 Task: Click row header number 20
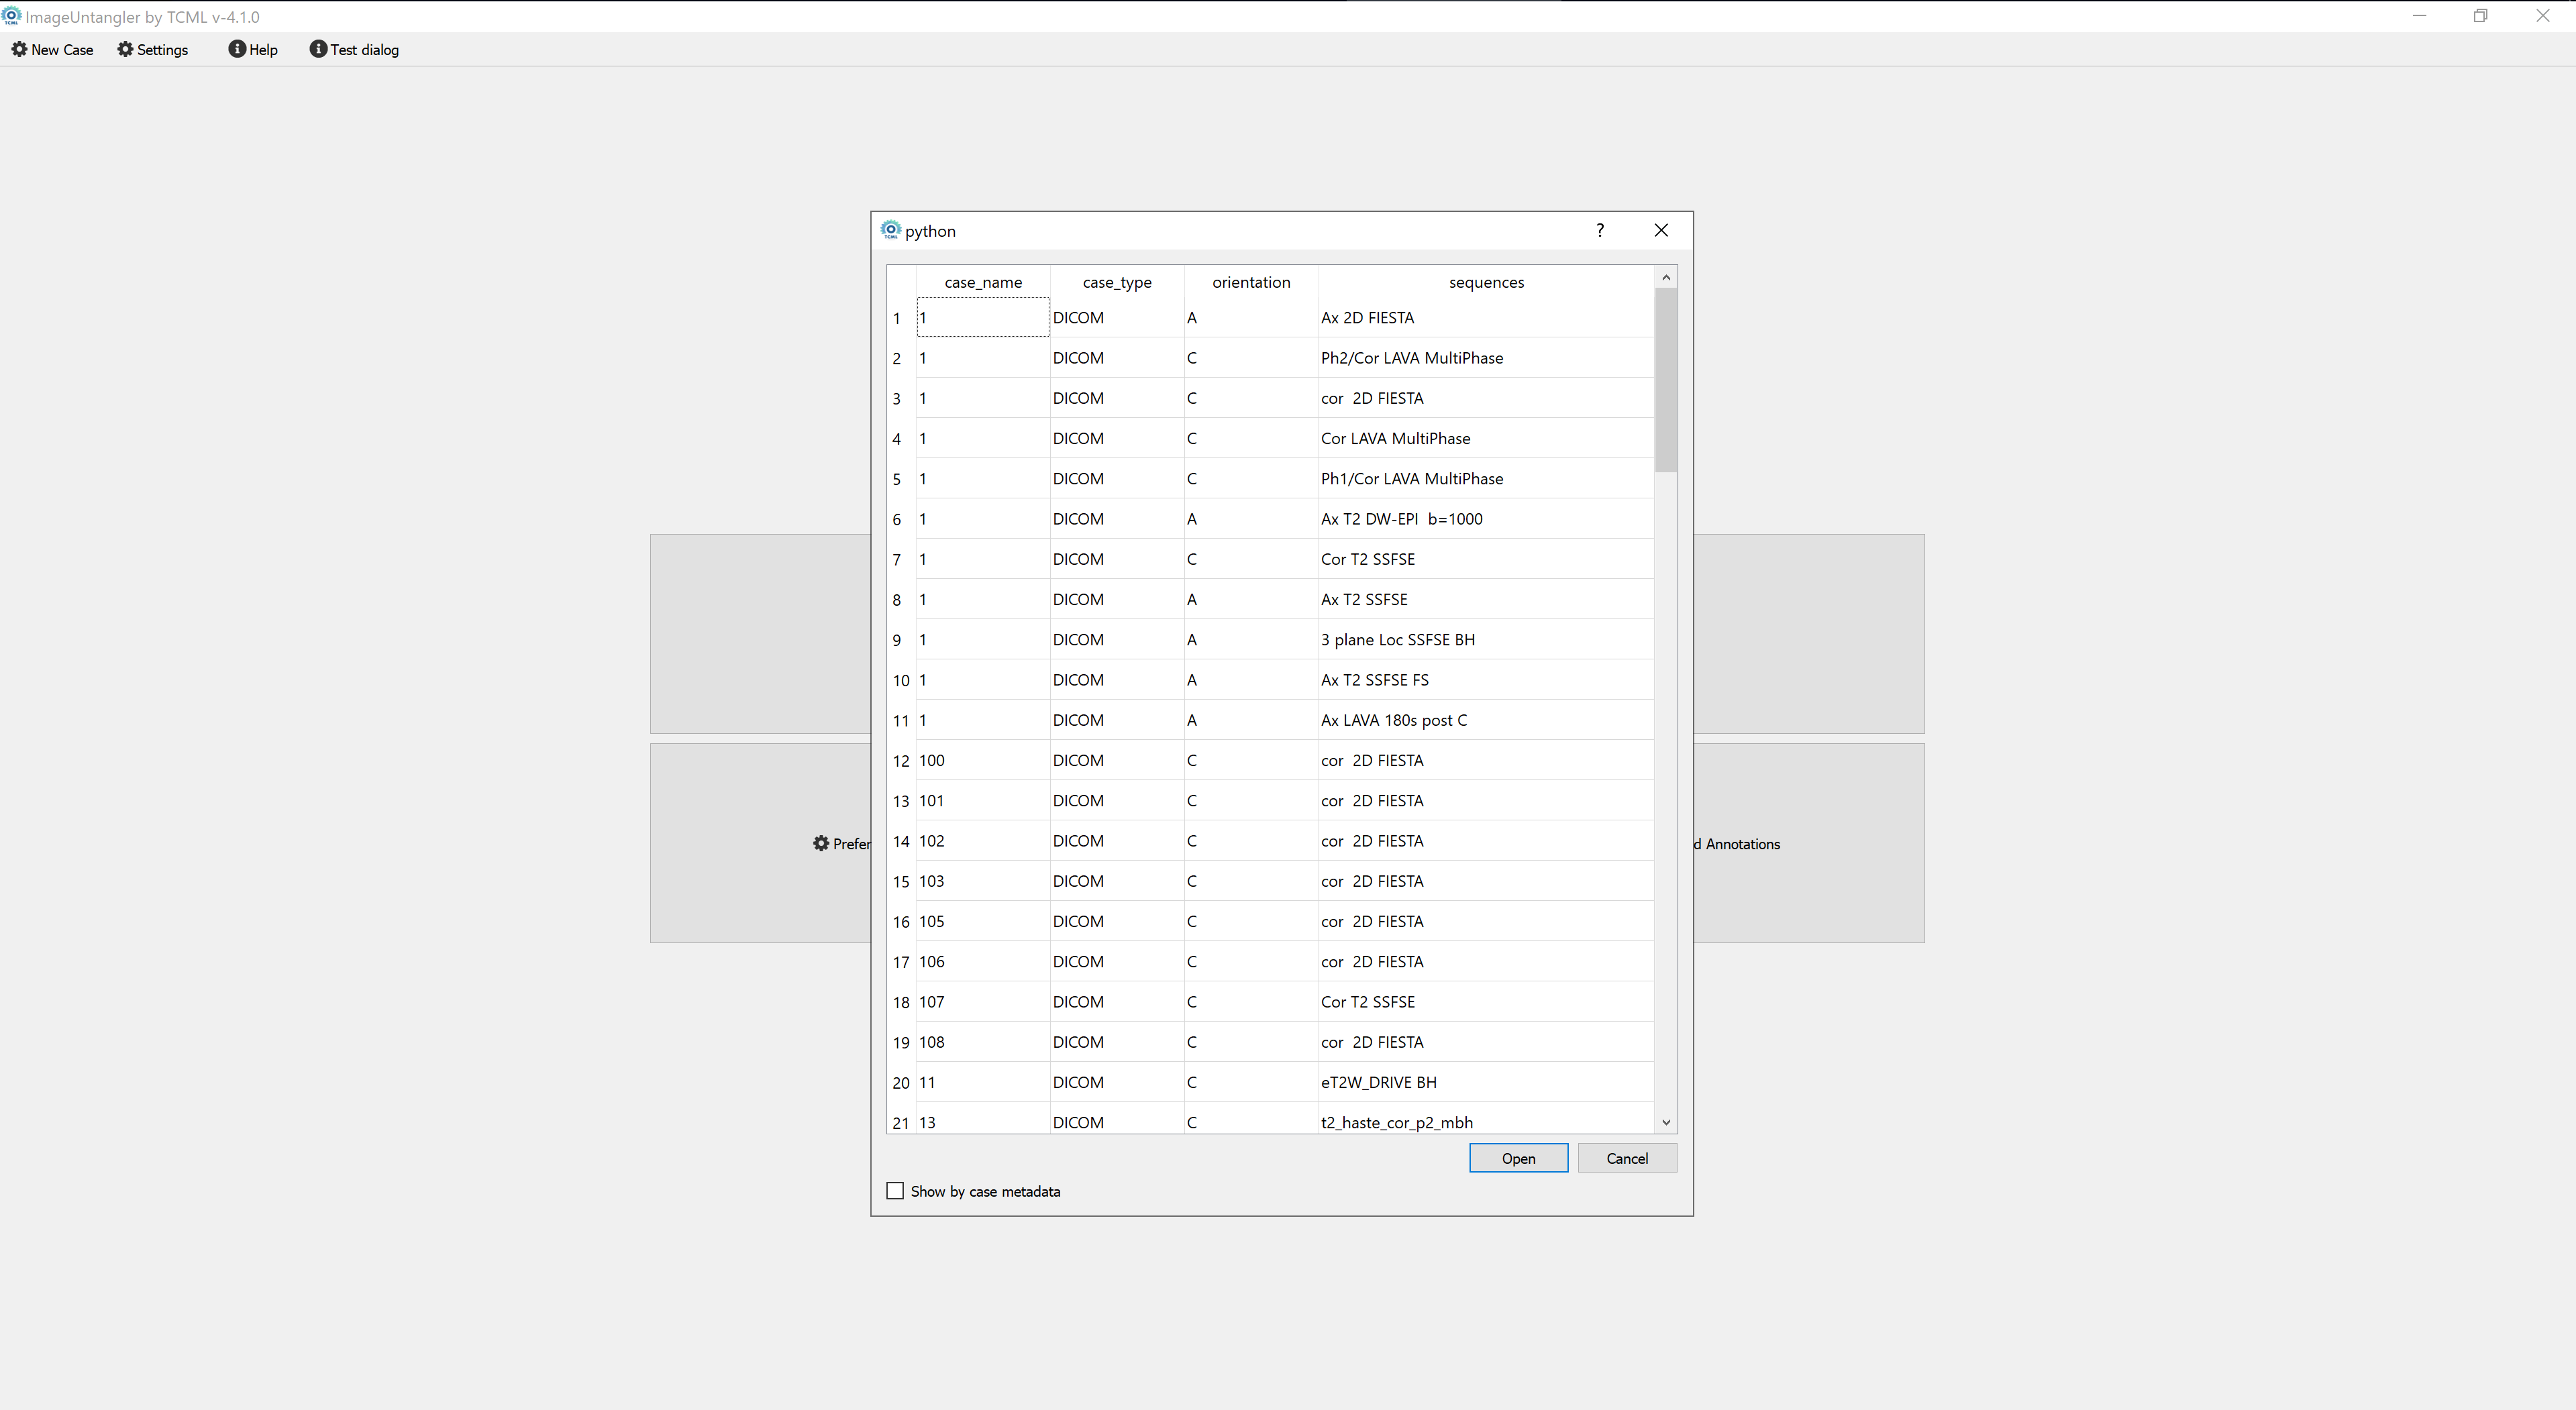point(901,1082)
